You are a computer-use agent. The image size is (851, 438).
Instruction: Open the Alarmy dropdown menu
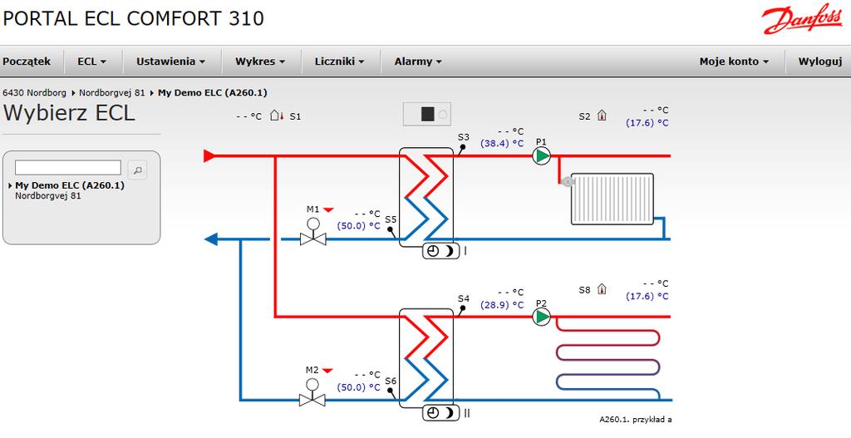[x=418, y=62]
